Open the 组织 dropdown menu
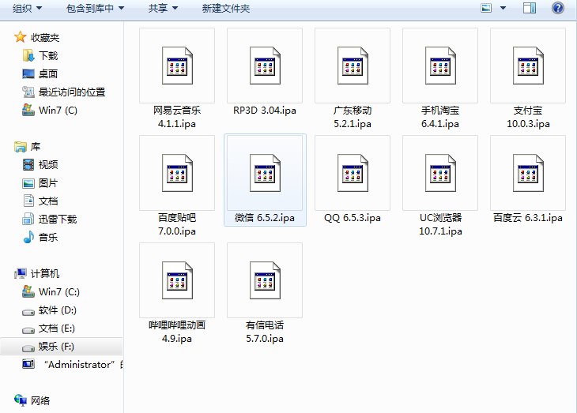The width and height of the screenshot is (577, 413). tap(27, 8)
